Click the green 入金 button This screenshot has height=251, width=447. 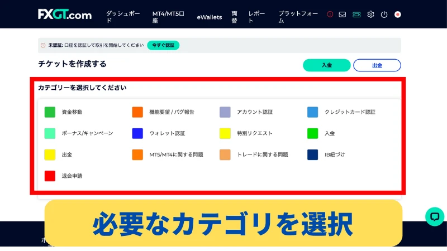click(327, 65)
